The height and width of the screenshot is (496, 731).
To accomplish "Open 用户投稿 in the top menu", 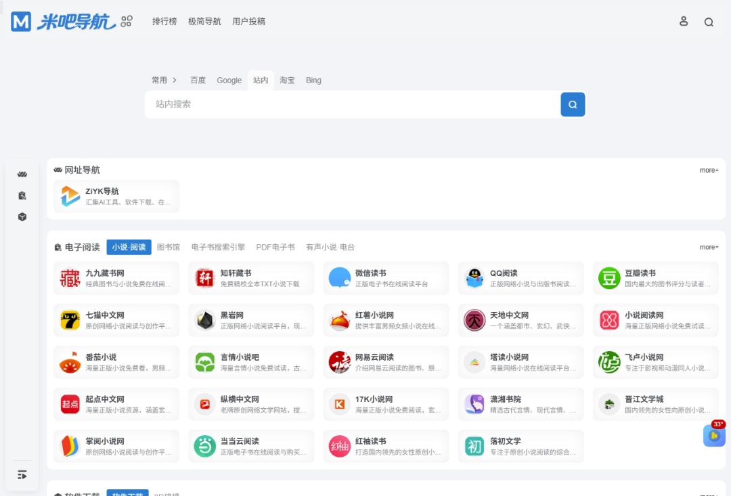I will 248,22.
